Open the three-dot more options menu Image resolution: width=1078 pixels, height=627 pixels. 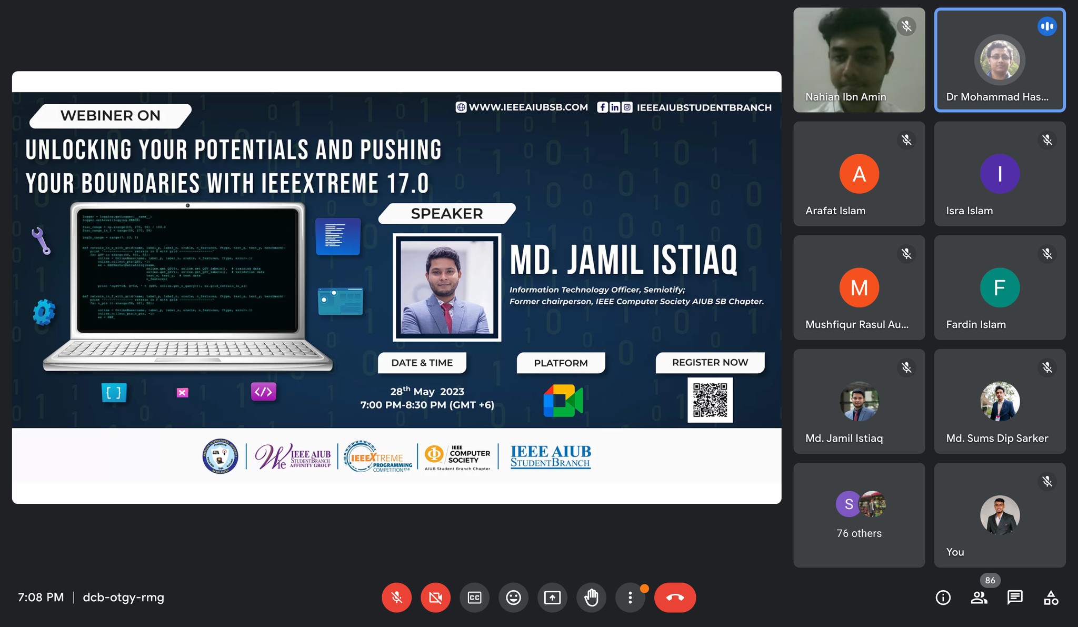pyautogui.click(x=630, y=598)
